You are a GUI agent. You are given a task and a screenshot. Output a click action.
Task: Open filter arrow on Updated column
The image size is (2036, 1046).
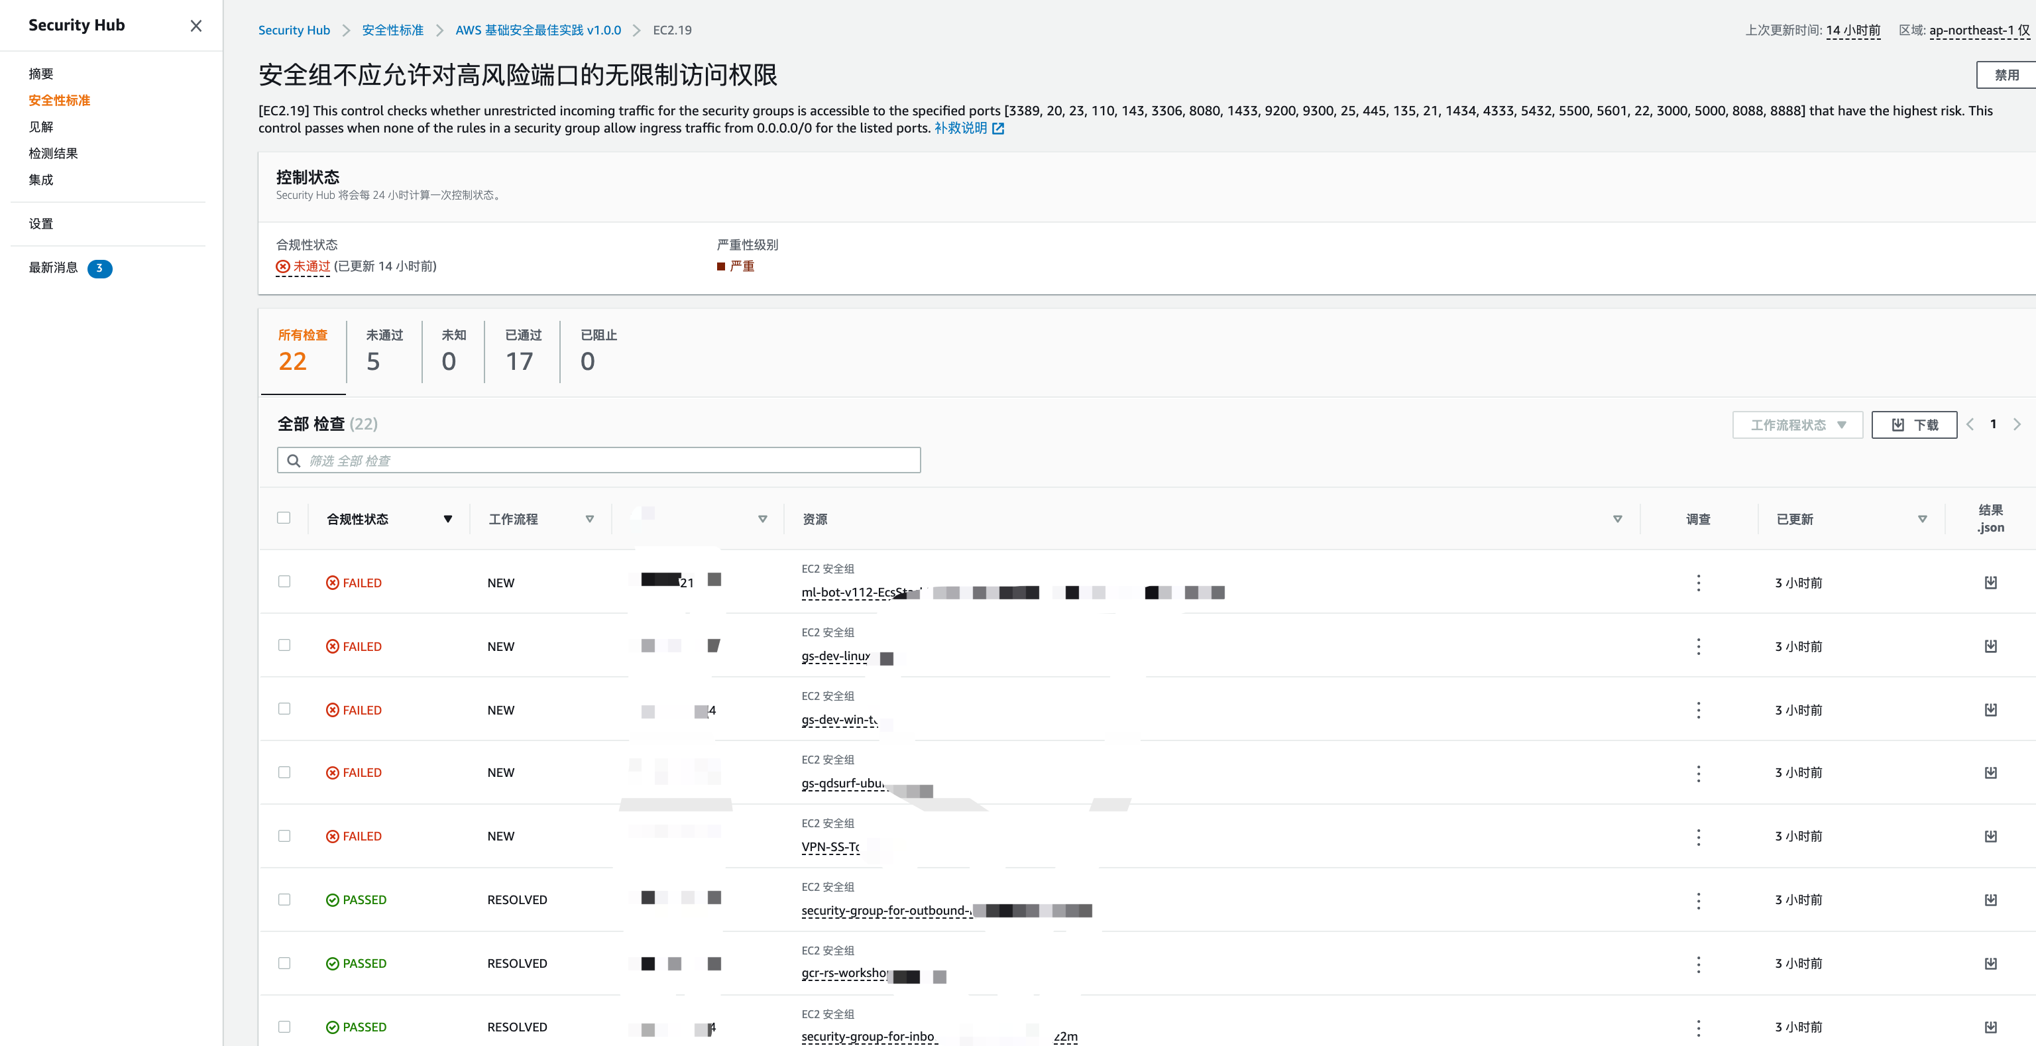[1922, 520]
